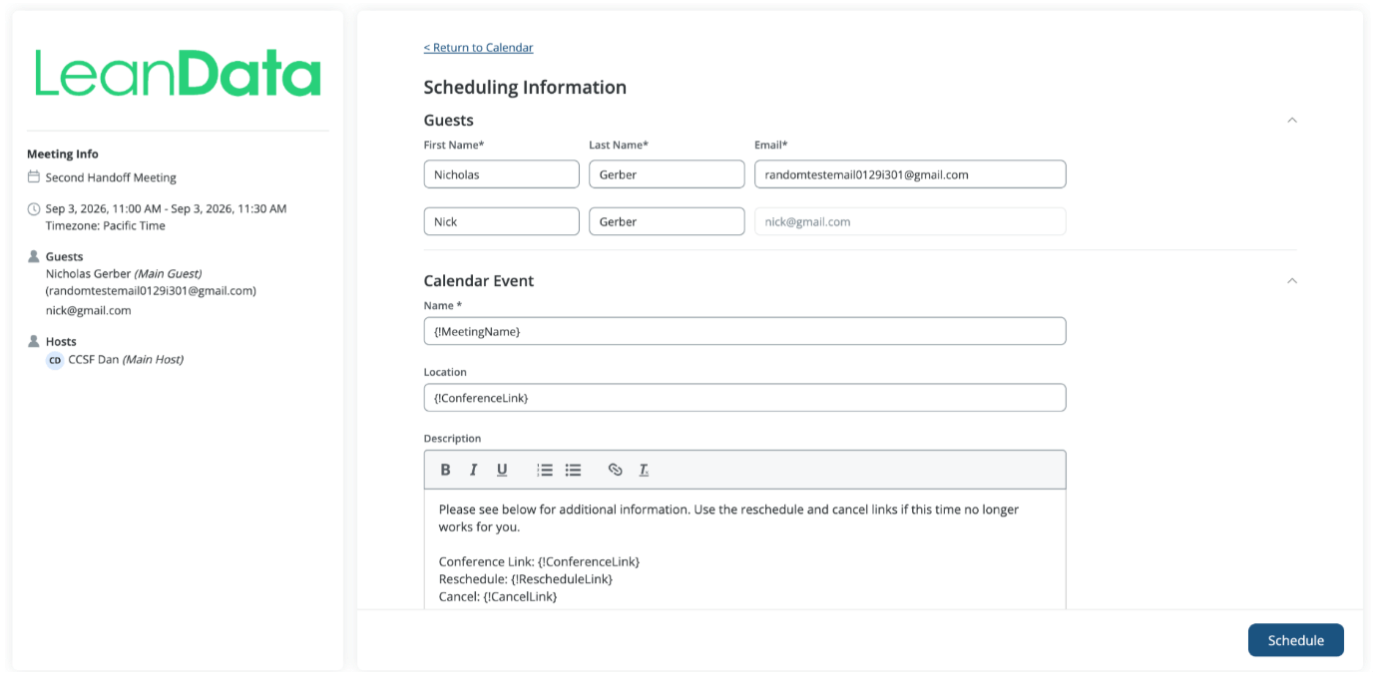Collapse the Calendar Event section

tap(1292, 281)
